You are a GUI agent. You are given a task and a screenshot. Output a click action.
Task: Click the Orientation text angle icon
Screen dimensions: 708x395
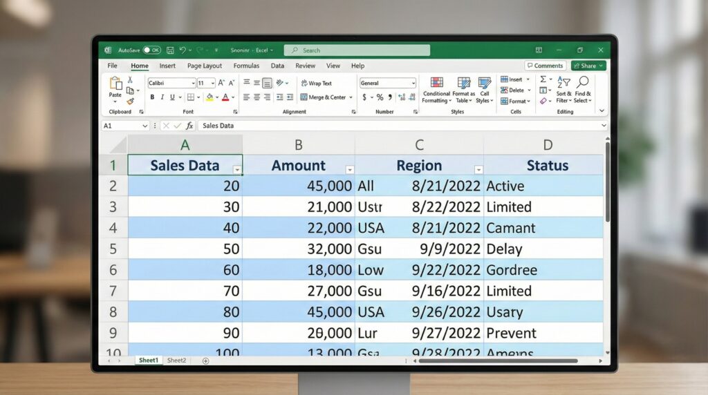click(x=280, y=83)
